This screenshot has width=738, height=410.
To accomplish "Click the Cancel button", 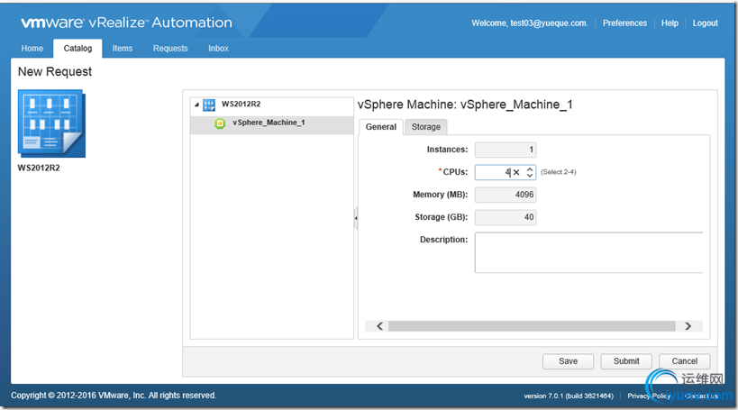I will [684, 361].
